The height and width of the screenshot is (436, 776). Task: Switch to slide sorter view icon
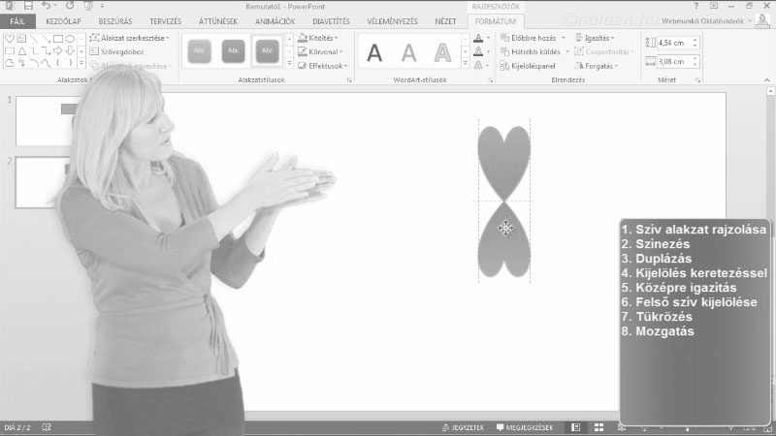pos(598,427)
